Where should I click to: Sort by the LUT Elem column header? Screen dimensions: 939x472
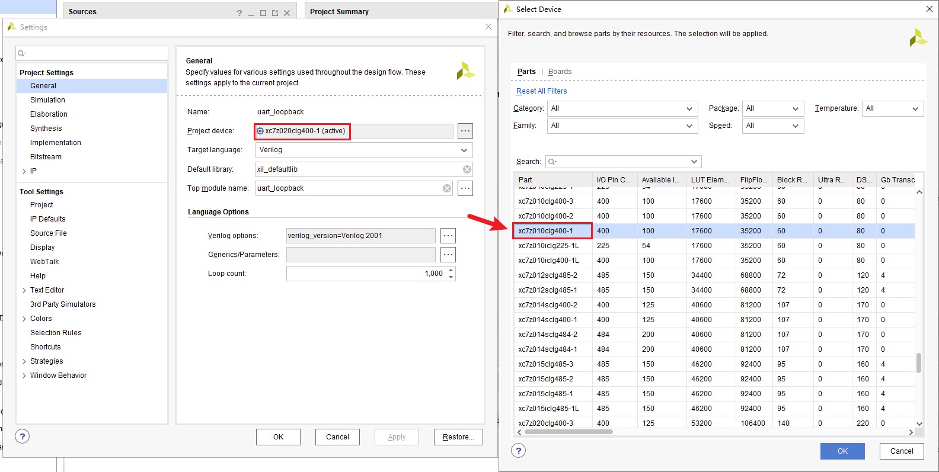(x=710, y=180)
